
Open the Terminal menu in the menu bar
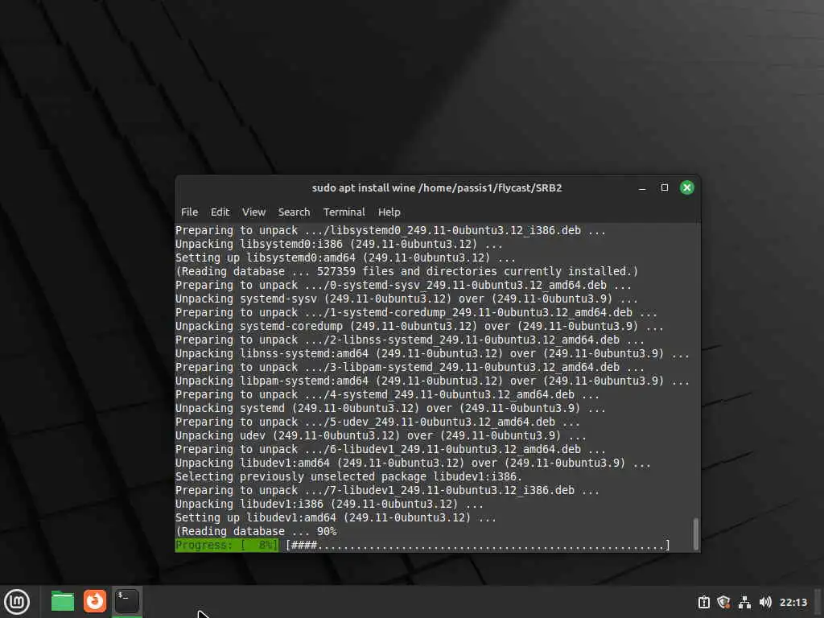(344, 212)
